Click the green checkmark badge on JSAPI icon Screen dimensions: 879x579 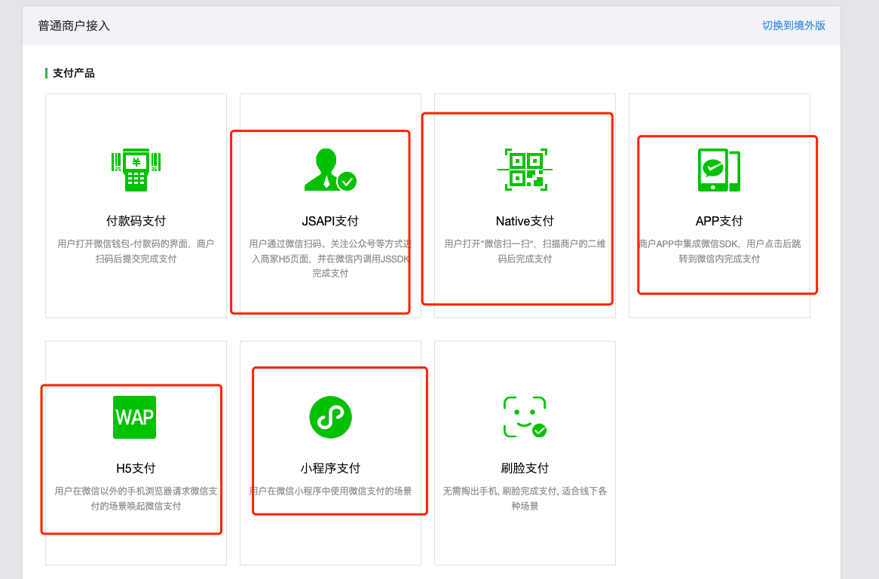click(345, 182)
